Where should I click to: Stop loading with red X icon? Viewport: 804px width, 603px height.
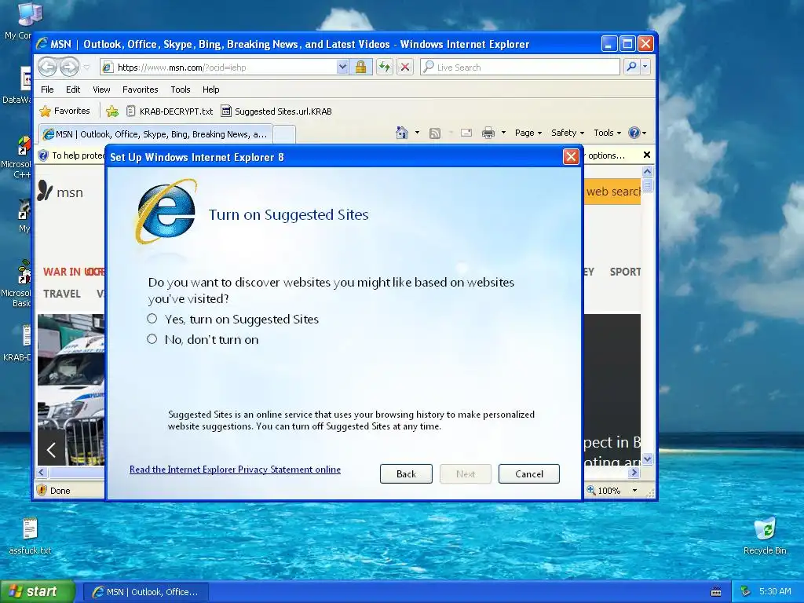pyautogui.click(x=405, y=68)
